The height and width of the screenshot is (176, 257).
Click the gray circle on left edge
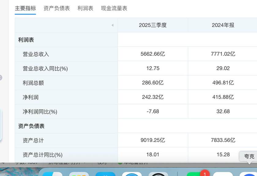pos(1,78)
